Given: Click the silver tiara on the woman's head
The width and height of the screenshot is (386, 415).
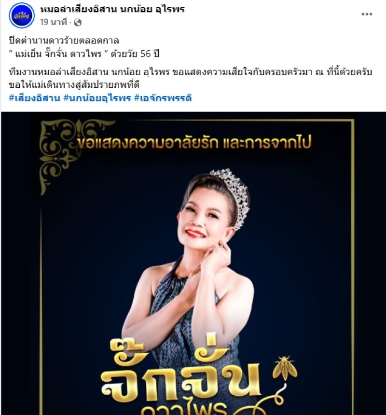Looking at the screenshot, I should [x=232, y=196].
